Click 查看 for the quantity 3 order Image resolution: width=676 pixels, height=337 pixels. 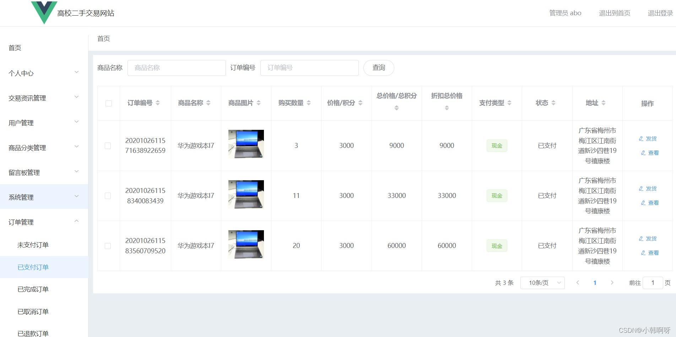(x=650, y=153)
